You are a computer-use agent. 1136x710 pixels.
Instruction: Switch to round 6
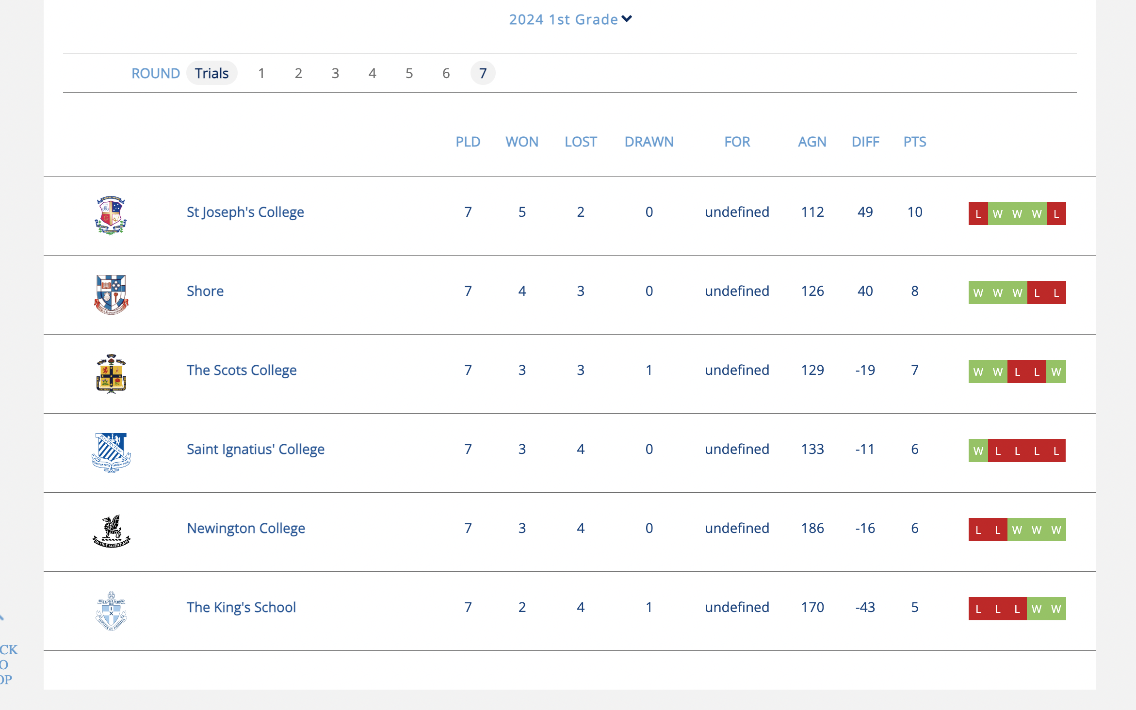pyautogui.click(x=446, y=73)
